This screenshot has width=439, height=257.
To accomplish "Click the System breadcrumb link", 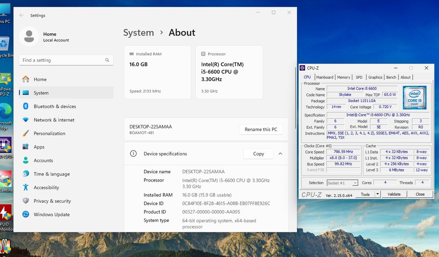I will 139,32.
